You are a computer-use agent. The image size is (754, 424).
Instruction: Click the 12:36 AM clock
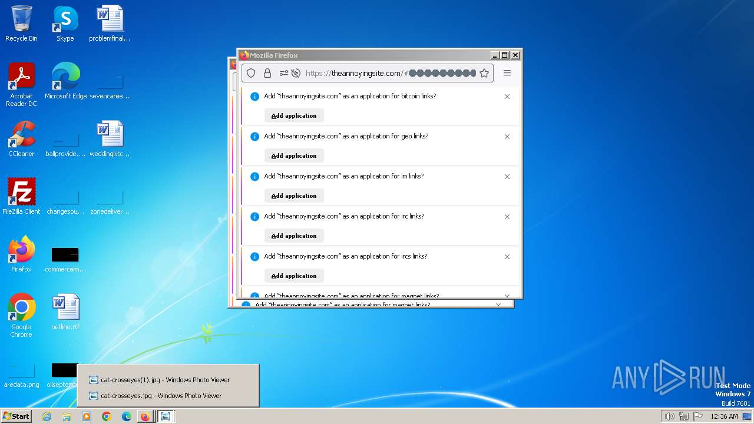[724, 416]
